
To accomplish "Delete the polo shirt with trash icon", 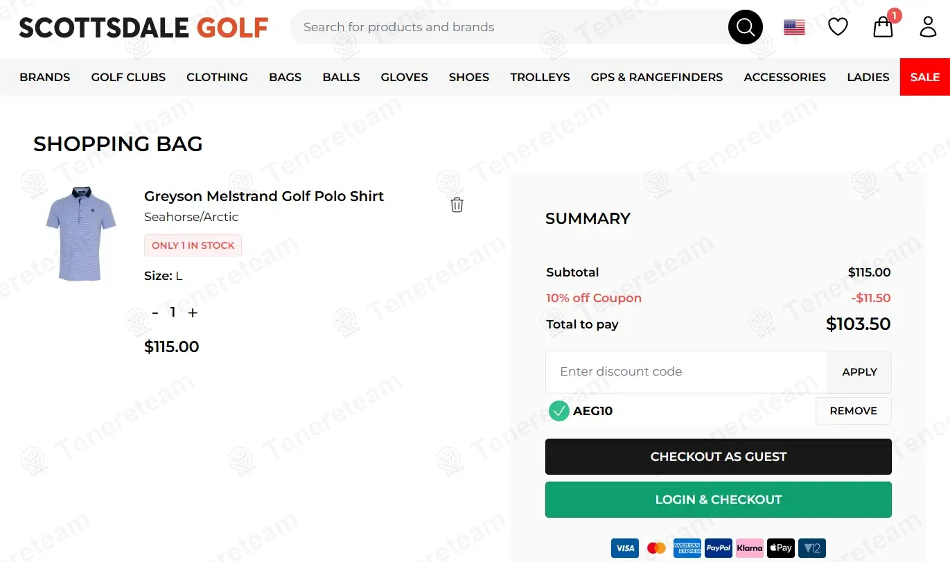I will pyautogui.click(x=457, y=204).
